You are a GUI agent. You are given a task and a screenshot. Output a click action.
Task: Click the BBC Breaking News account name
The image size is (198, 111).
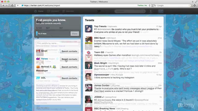(x=105, y=109)
